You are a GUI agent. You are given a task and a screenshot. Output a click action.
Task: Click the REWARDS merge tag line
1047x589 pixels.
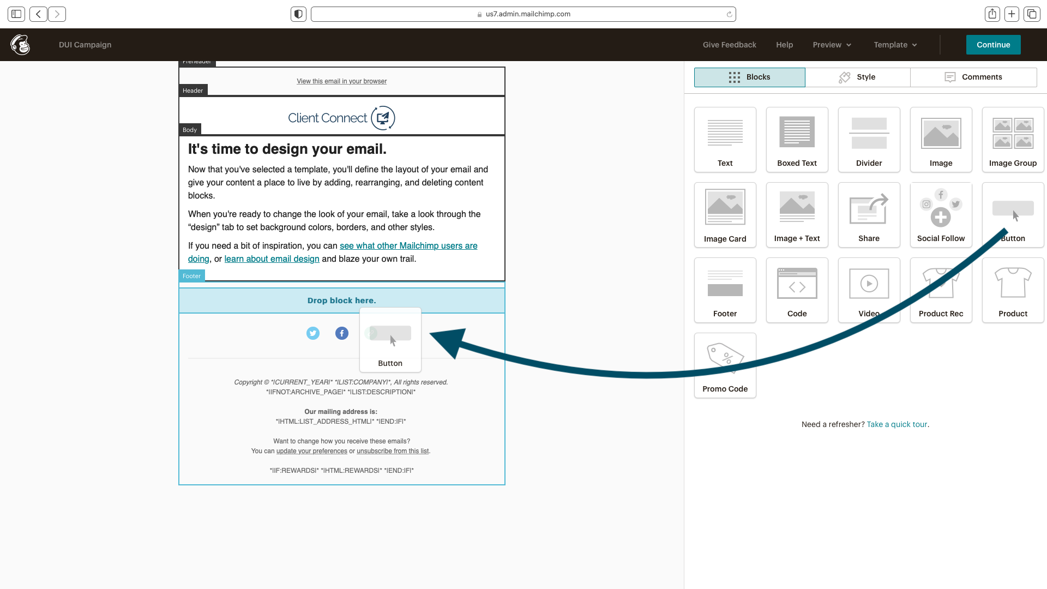(341, 471)
